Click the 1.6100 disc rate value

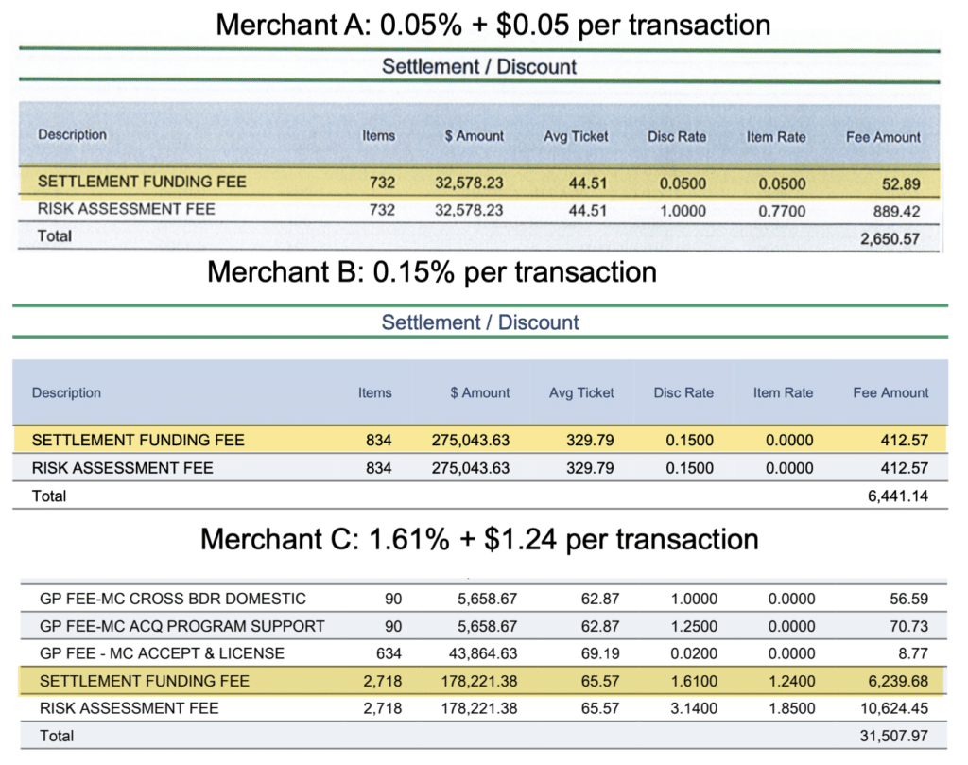[x=694, y=681]
